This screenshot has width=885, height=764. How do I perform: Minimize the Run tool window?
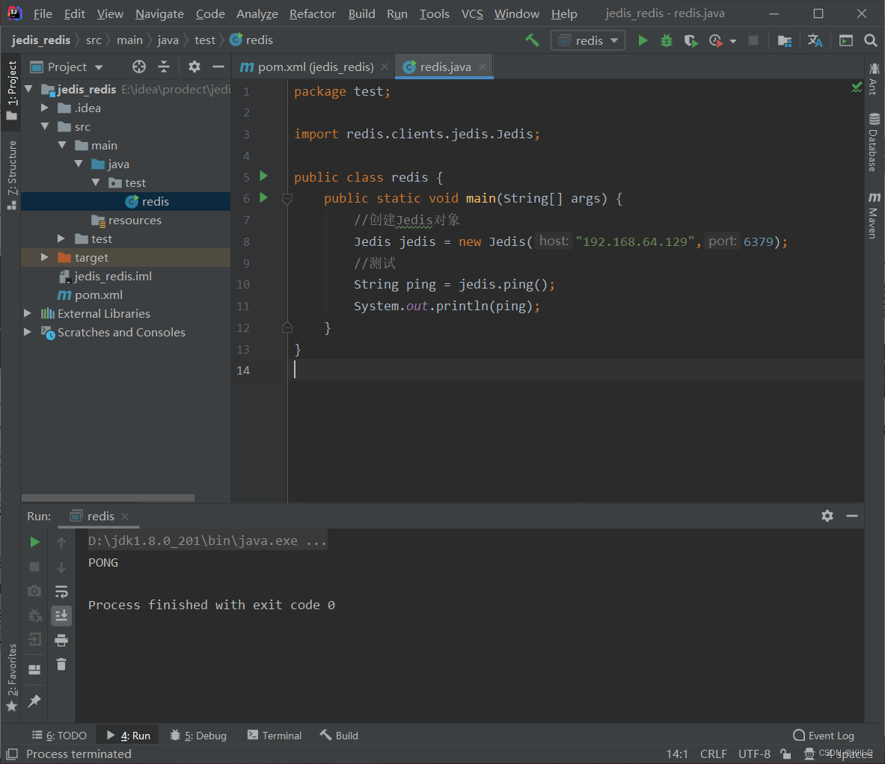coord(851,515)
